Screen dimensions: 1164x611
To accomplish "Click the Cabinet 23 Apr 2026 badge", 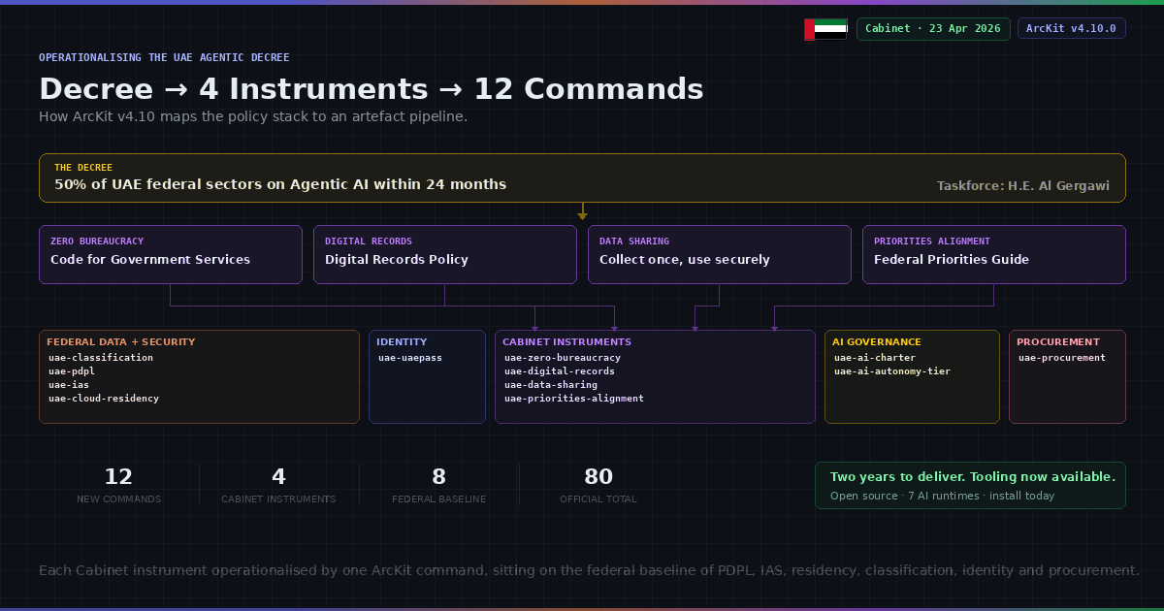I will [x=933, y=29].
